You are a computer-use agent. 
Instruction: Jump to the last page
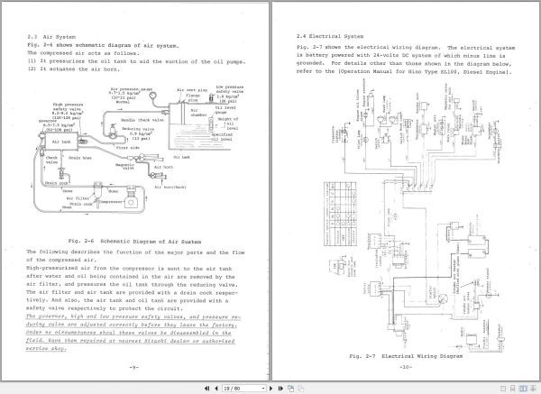pos(280,389)
